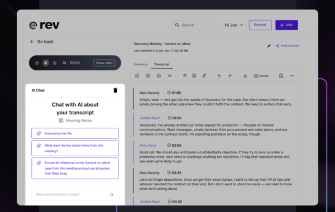Click Share transcript link
Screen dimensions: 335x212
pyautogui.click(x=288, y=46)
